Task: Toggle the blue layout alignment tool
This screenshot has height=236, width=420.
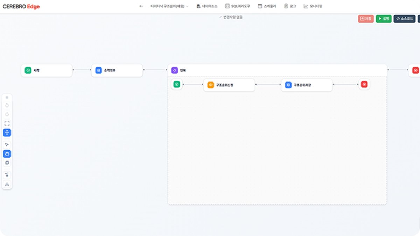Action: (x=7, y=133)
